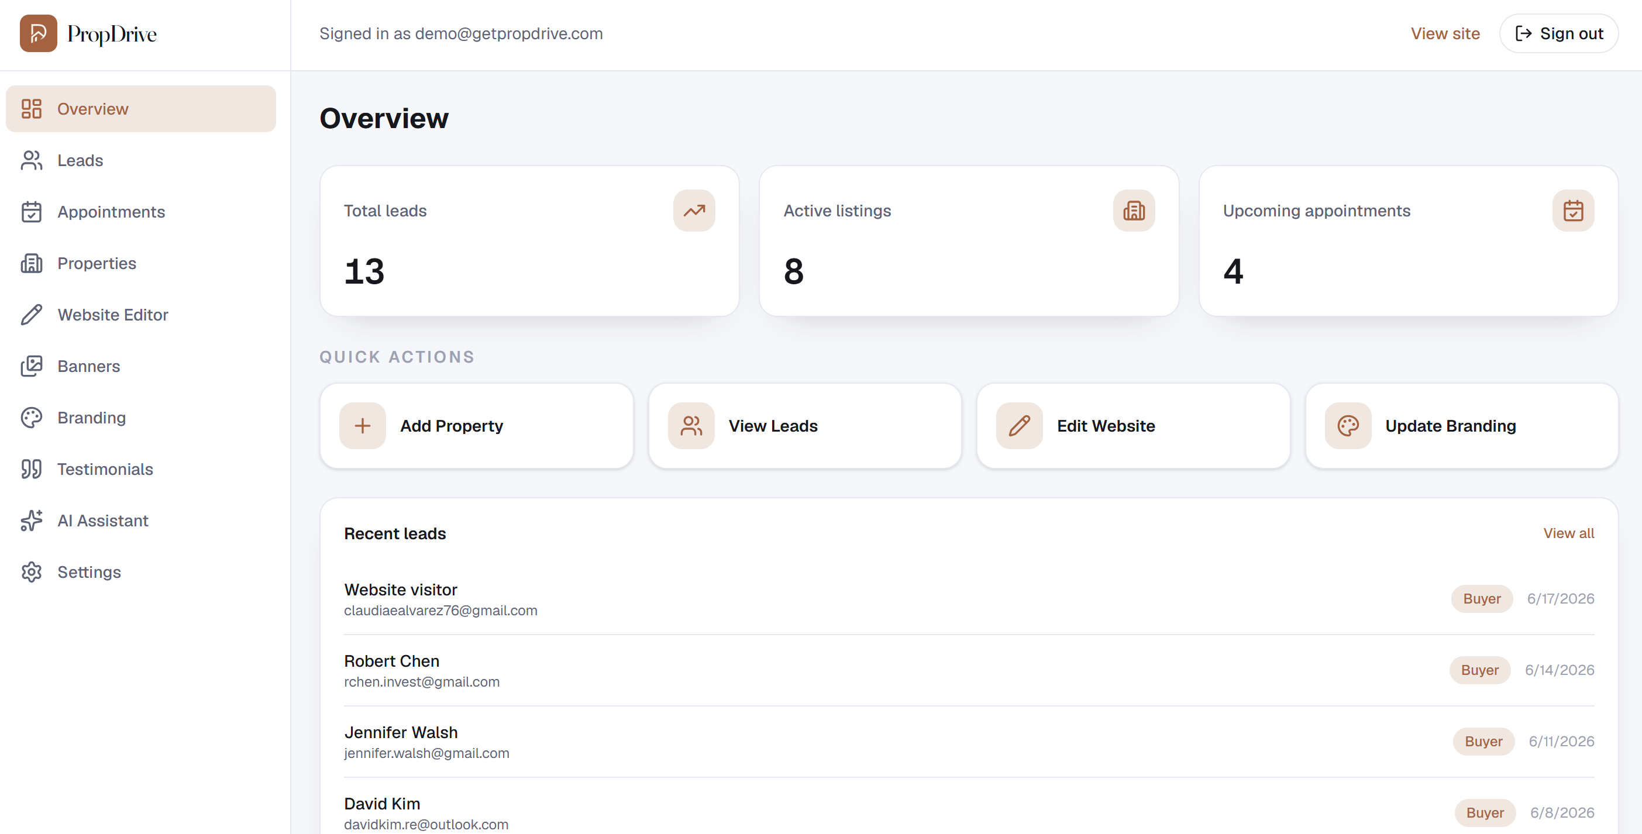The image size is (1642, 834).
Task: Click the PropDrive logo icon
Action: tap(38, 33)
